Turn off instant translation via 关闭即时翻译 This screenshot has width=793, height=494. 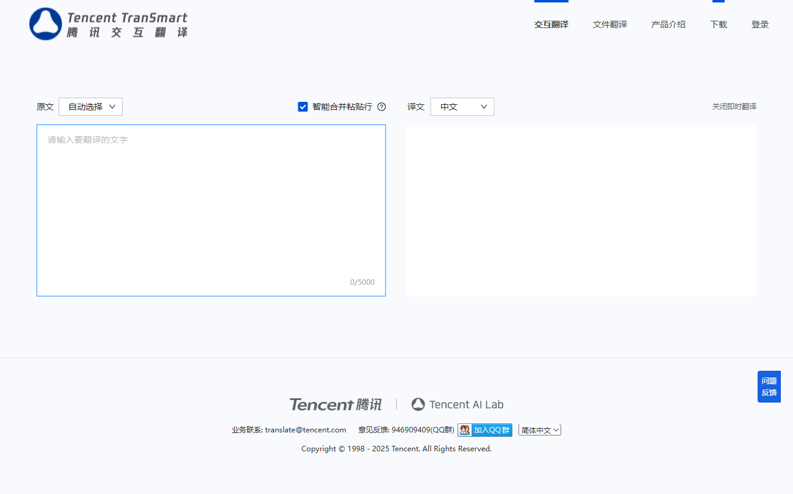734,107
